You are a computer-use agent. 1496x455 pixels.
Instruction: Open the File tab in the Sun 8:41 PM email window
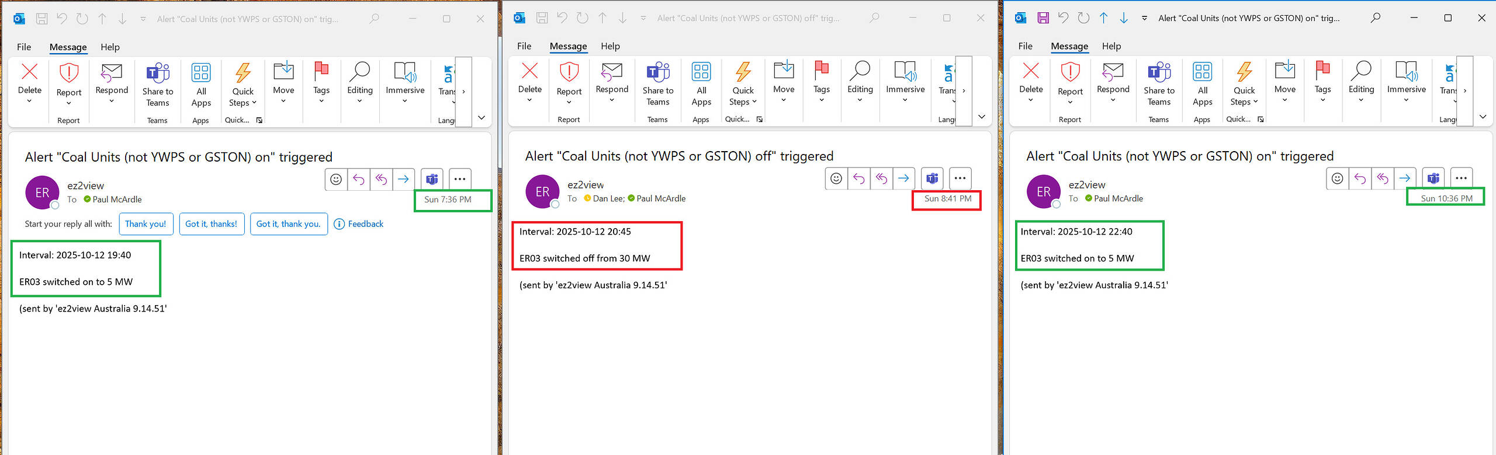[x=524, y=46]
